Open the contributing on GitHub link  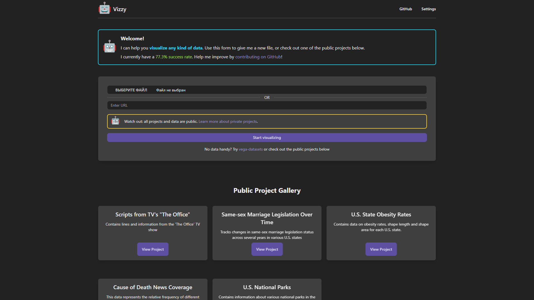coord(258,57)
